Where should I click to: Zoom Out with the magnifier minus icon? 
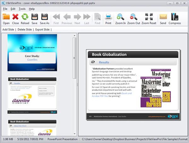134,17
